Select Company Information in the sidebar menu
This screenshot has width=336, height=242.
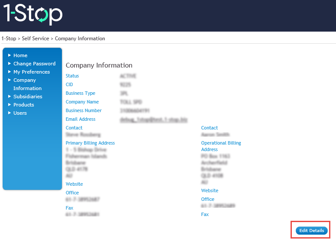coord(27,84)
